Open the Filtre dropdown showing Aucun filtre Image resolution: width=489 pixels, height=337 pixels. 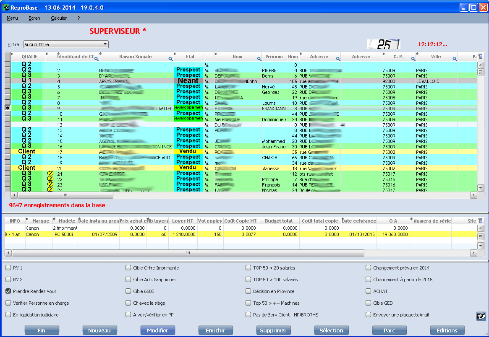65,44
